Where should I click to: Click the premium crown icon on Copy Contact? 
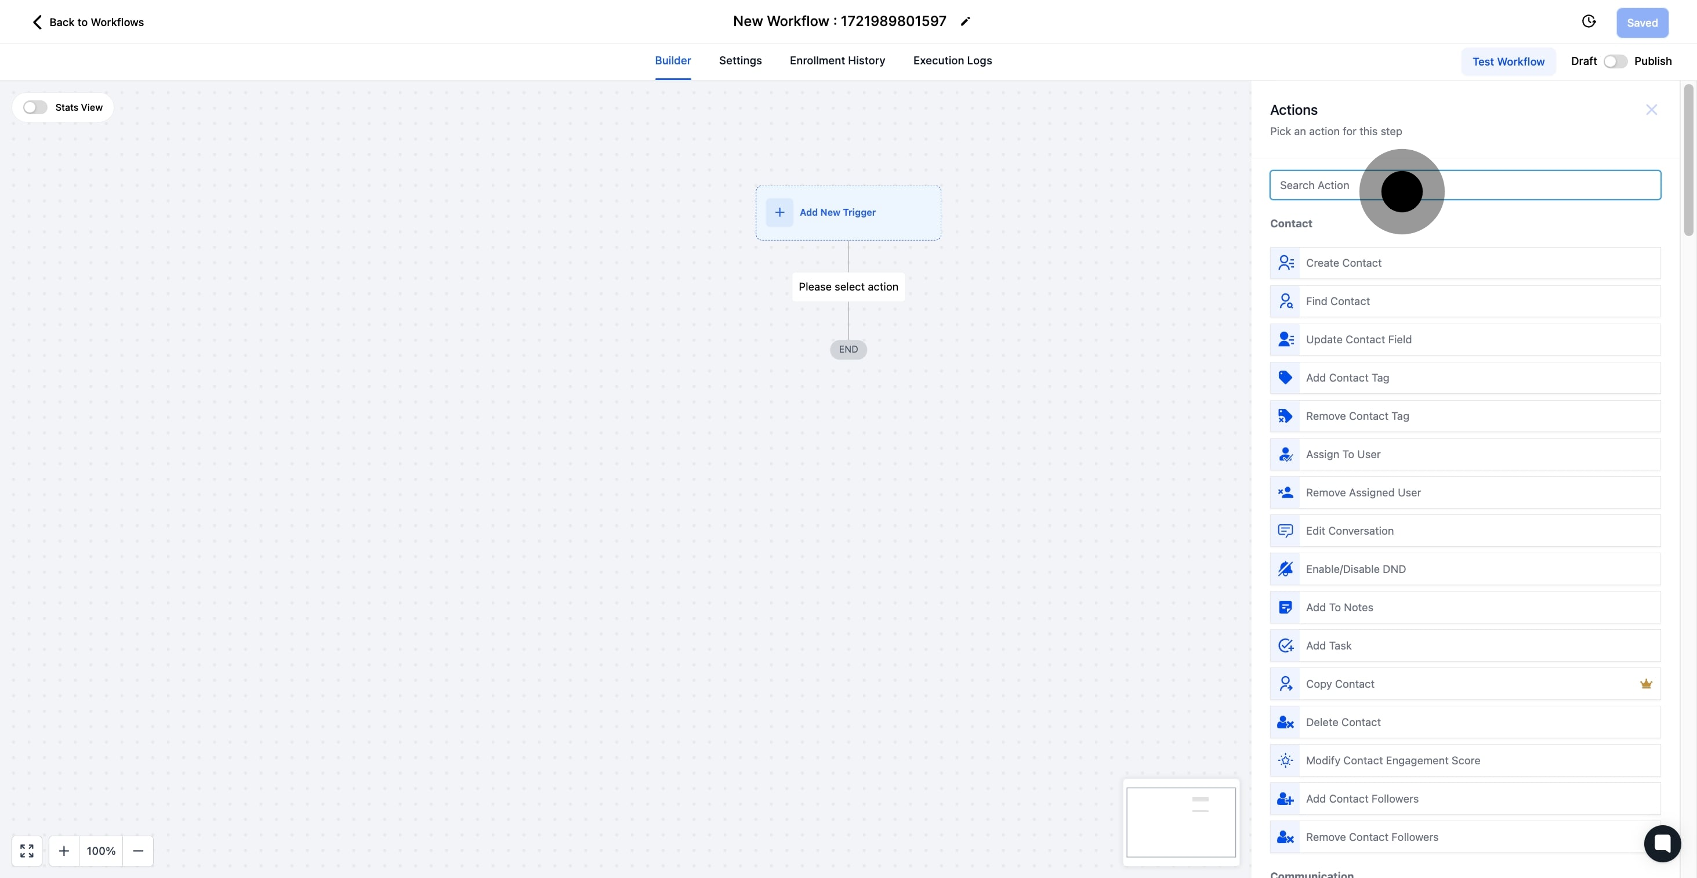coord(1645,684)
